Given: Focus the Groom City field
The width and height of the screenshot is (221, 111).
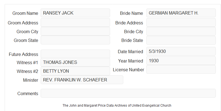Looking at the screenshot, I should [x=75, y=31].
